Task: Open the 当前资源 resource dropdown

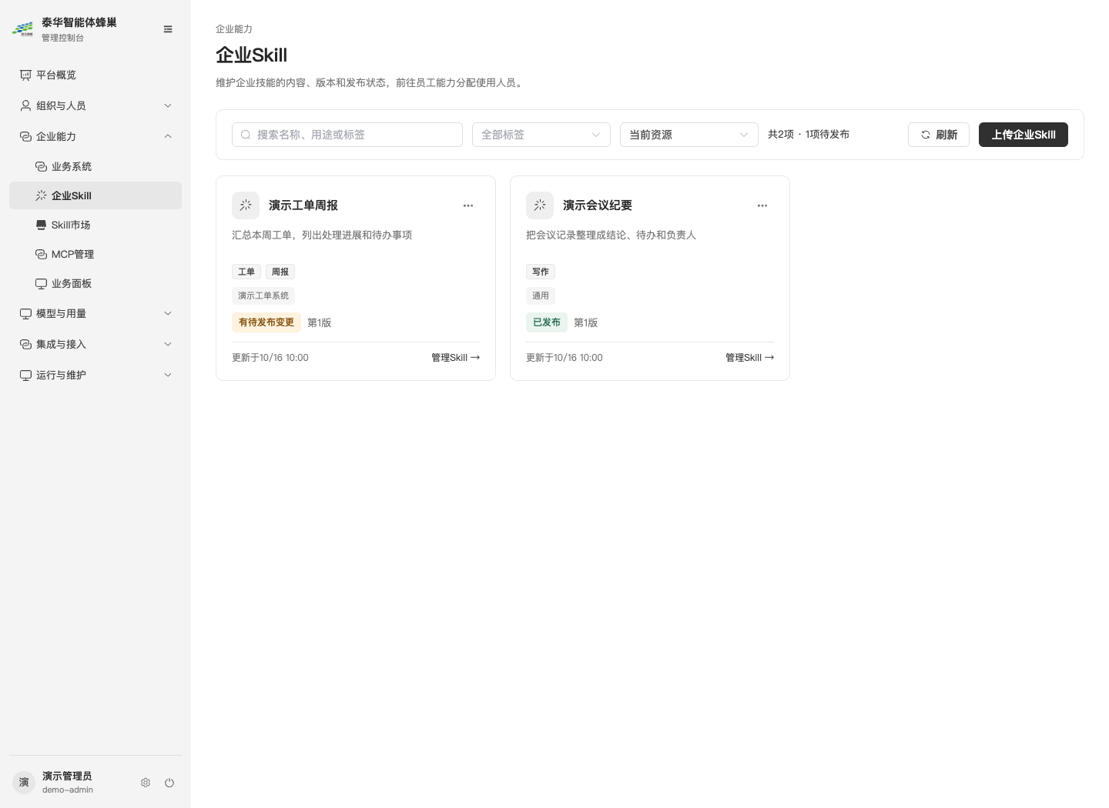Action: pyautogui.click(x=689, y=135)
